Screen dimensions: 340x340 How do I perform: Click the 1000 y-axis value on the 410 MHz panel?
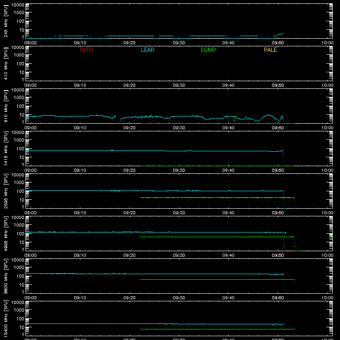click(19, 55)
